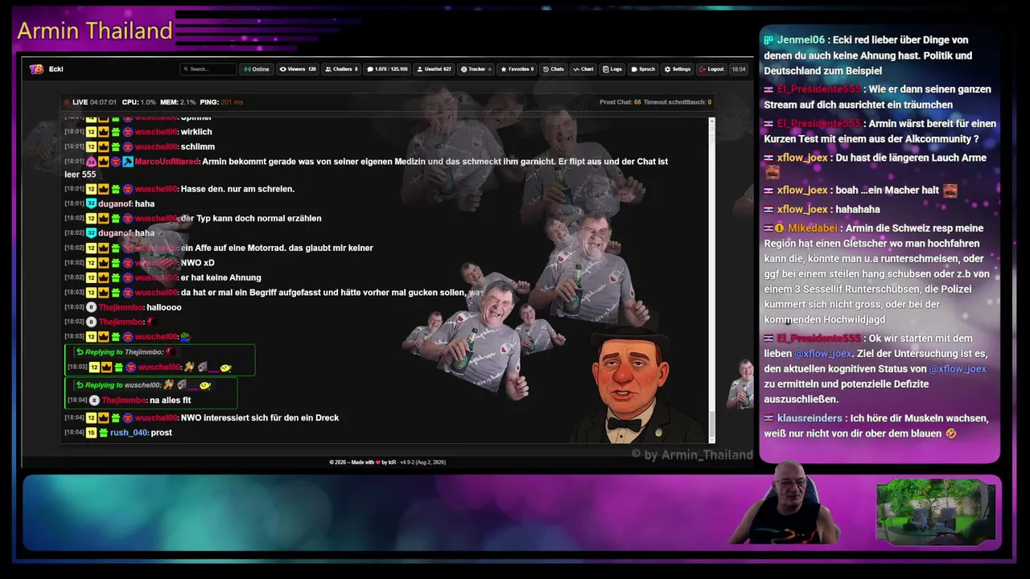Open Userlist 627
The height and width of the screenshot is (579, 1030).
(x=434, y=69)
